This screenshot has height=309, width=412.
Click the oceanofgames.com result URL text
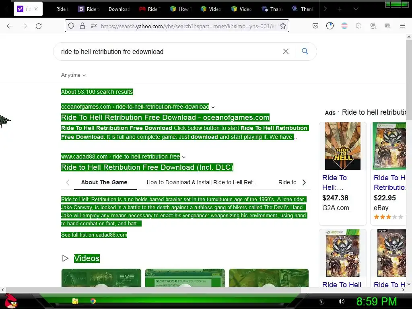click(135, 107)
